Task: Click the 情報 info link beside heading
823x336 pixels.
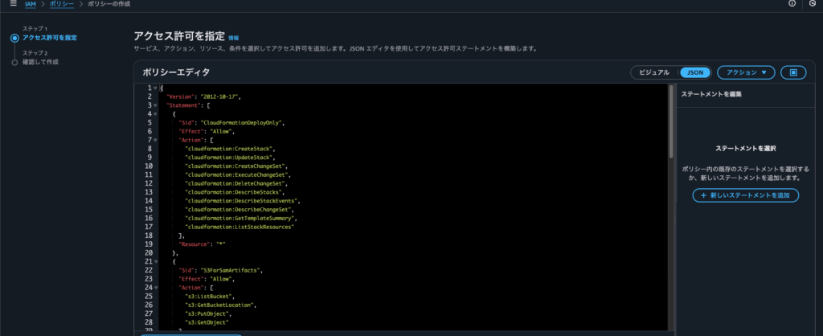Action: click(233, 38)
